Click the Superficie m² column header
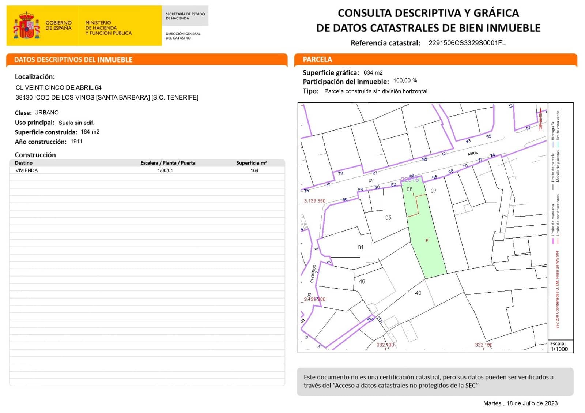This screenshot has height=413, width=585. click(x=251, y=163)
